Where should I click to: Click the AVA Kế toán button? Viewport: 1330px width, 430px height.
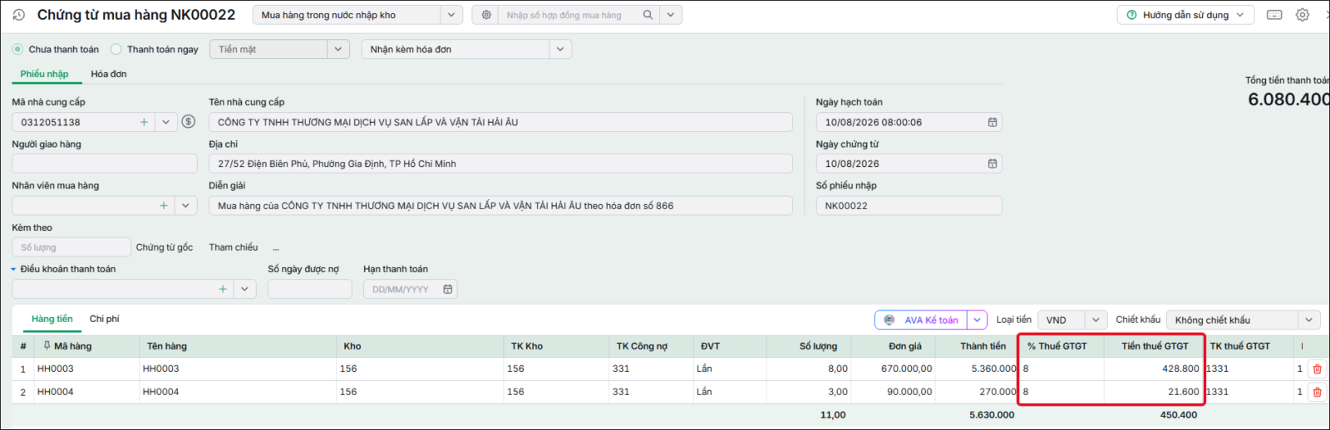tap(922, 320)
